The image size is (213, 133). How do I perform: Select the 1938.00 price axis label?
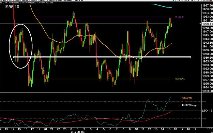click(208, 54)
